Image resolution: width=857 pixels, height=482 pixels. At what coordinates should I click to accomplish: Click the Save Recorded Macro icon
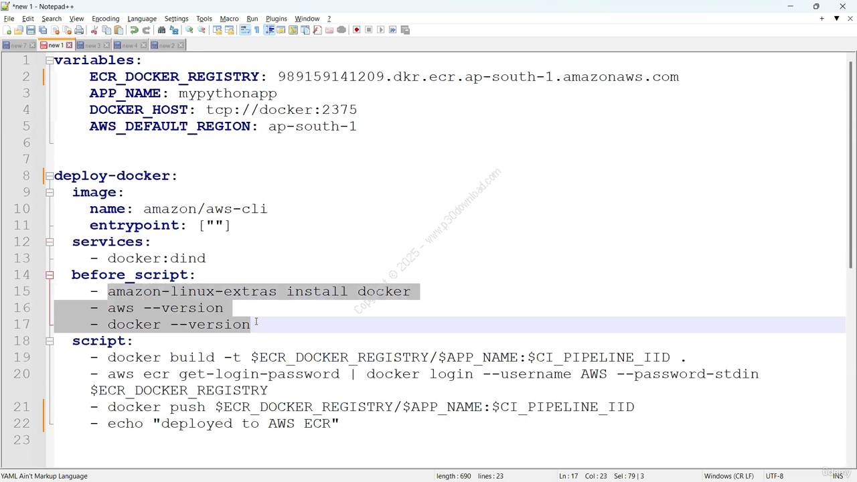coord(405,30)
